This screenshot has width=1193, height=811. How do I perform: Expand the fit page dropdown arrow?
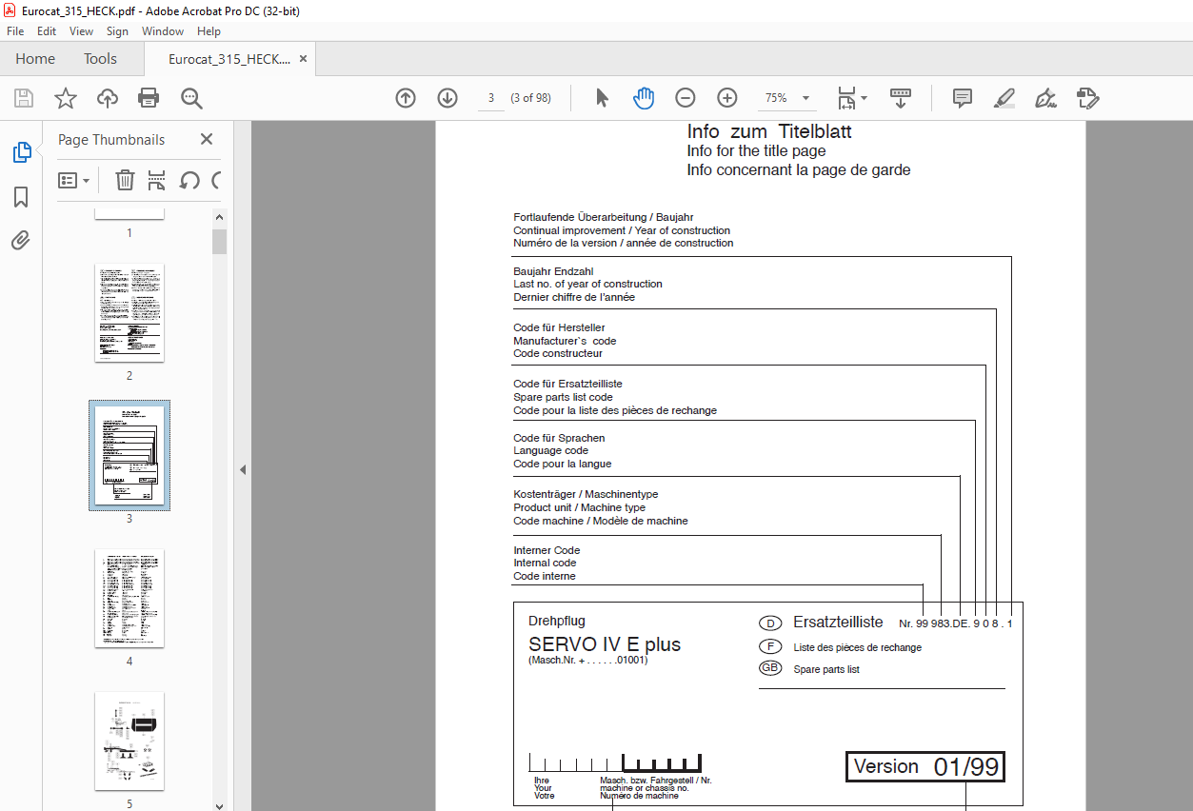click(x=865, y=98)
